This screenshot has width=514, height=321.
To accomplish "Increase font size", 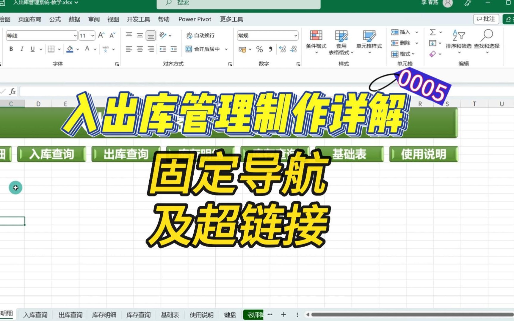I will pyautogui.click(x=101, y=35).
